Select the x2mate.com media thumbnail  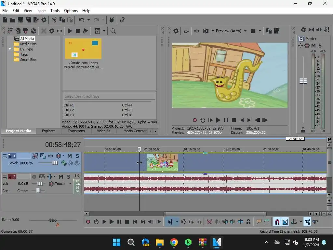tap(83, 49)
